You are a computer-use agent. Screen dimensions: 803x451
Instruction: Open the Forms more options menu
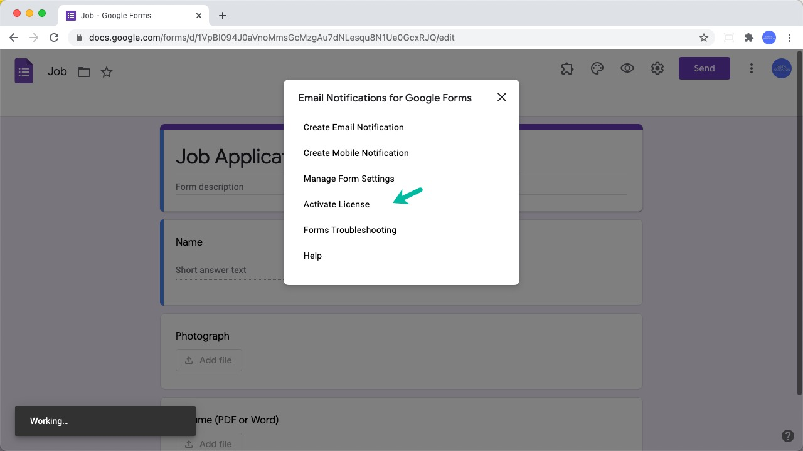tap(752, 69)
